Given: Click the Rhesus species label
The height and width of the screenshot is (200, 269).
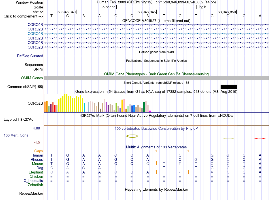Looking at the screenshot, I should [37, 159].
